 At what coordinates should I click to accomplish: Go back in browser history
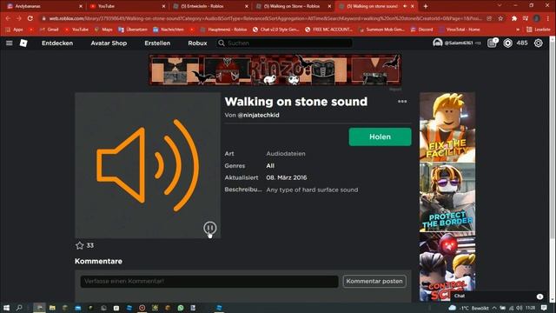8,18
